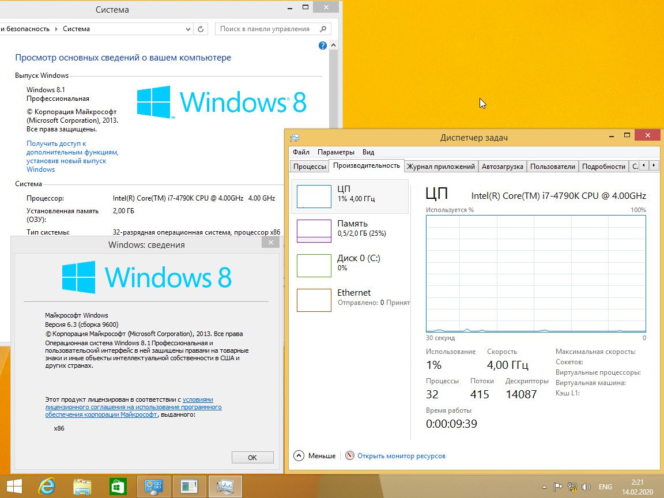Image resolution: width=664 pixels, height=498 pixels.
Task: Click the help question mark icon
Action: click(323, 46)
